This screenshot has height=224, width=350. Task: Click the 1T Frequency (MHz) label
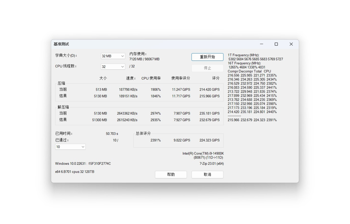click(x=243, y=55)
